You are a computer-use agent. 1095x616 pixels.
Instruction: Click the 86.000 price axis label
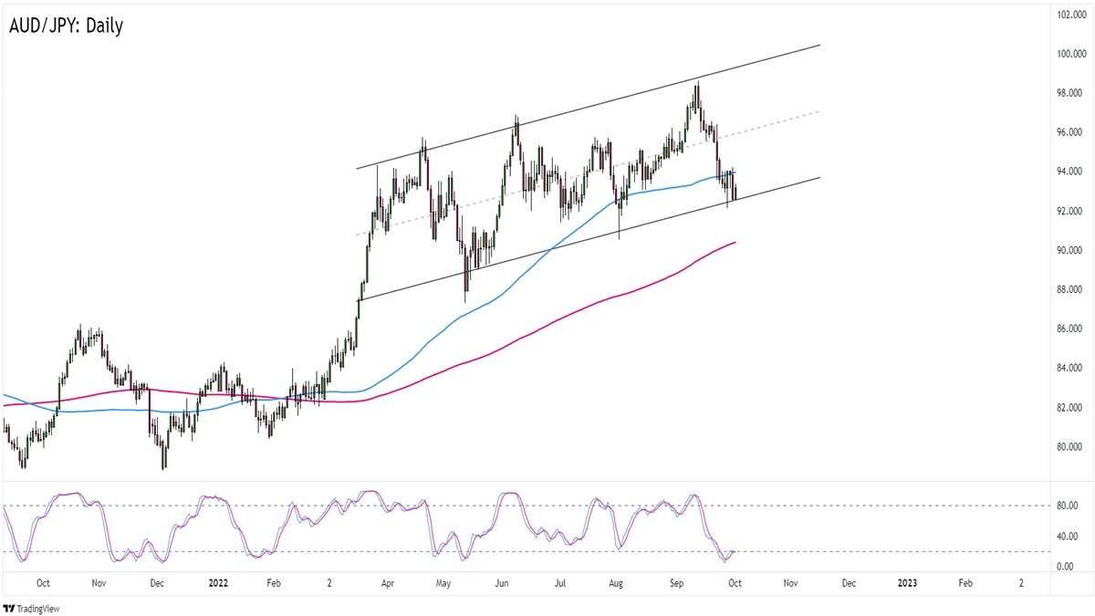point(1069,329)
